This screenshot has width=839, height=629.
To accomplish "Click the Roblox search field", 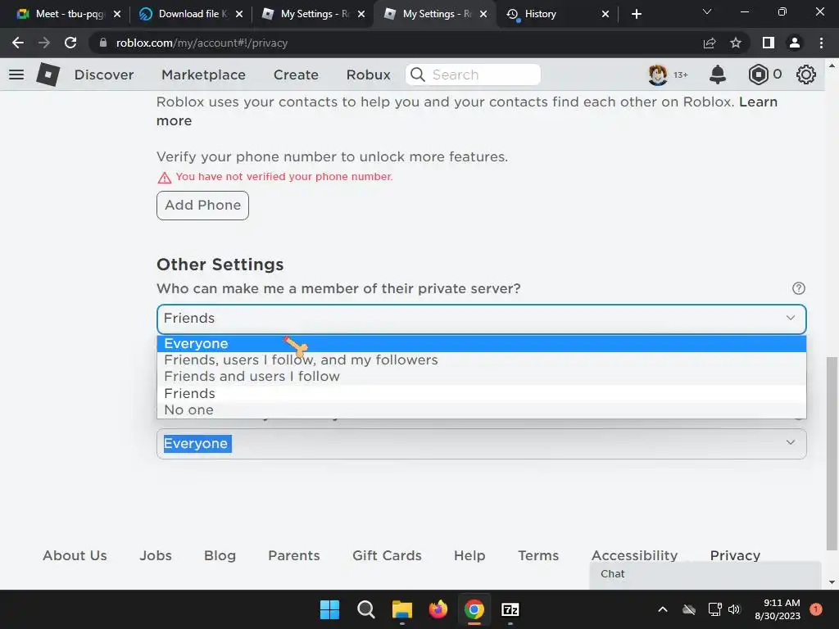I will pos(473,75).
